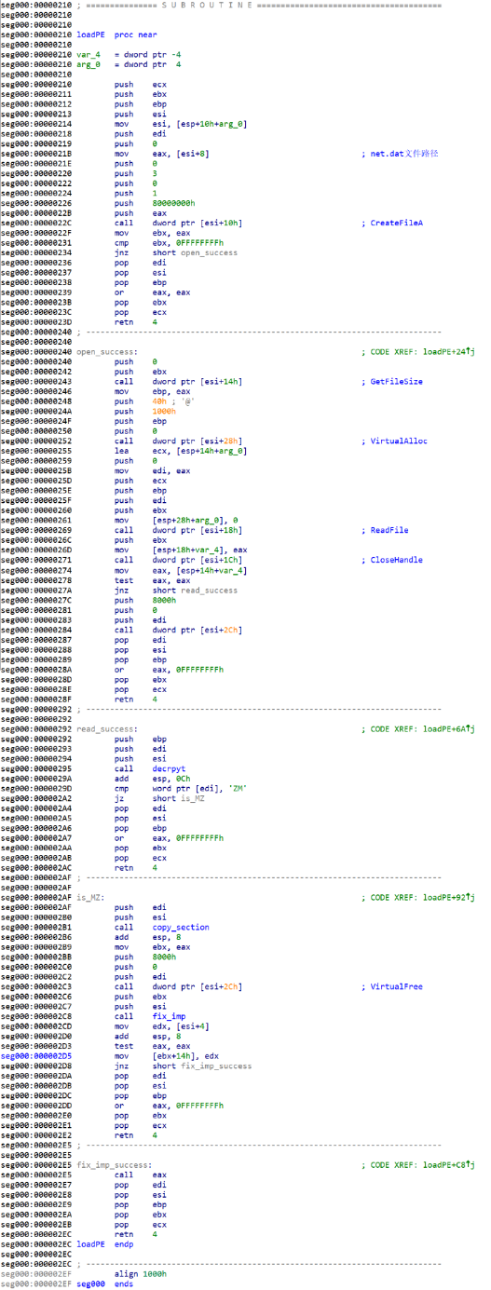Click the 'net.dat' file path comment

(x=402, y=154)
